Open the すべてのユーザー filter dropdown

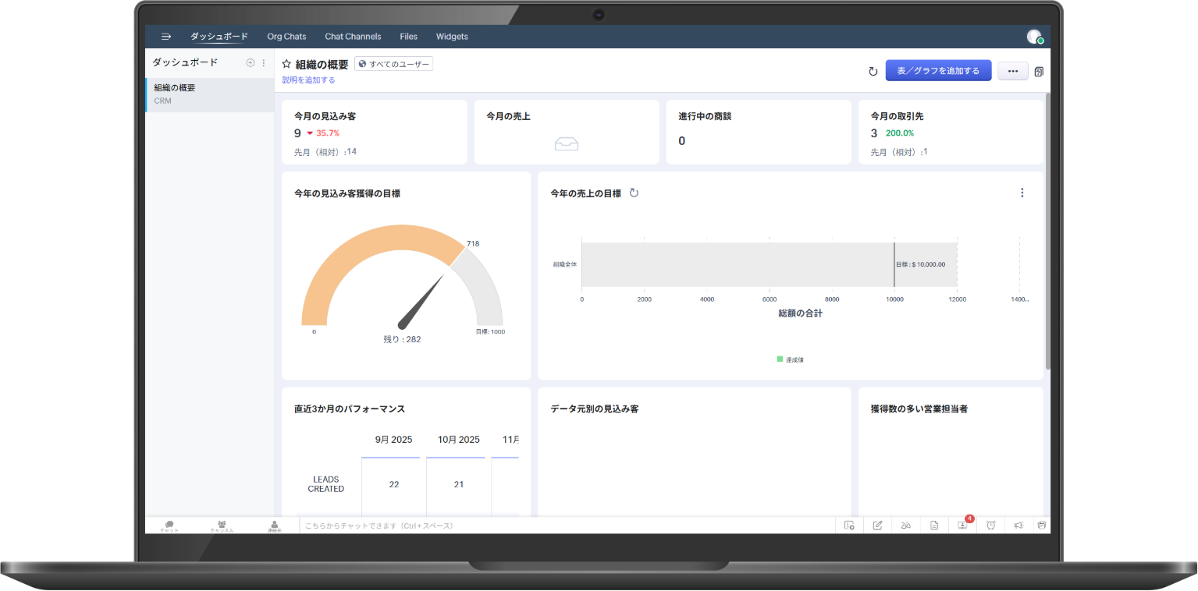(394, 64)
